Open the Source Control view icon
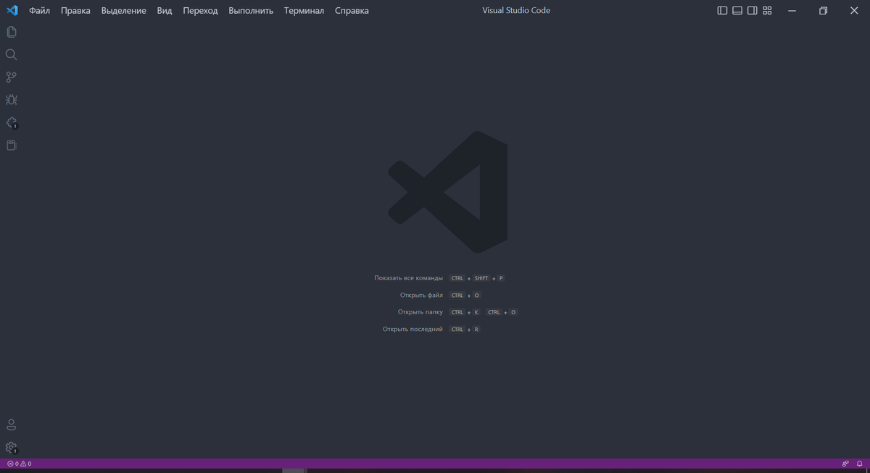Screen dimensions: 870x473 coord(12,77)
